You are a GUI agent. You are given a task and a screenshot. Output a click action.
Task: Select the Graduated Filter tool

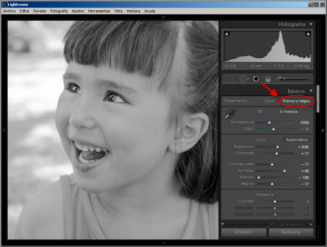click(268, 79)
